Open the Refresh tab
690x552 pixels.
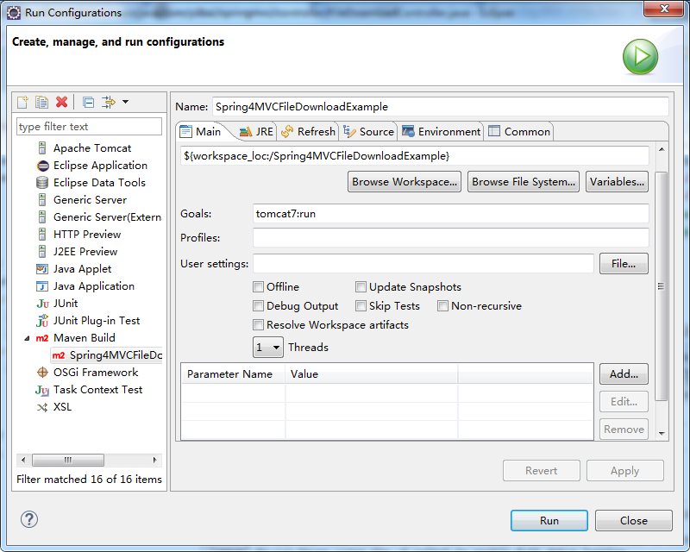coord(308,132)
